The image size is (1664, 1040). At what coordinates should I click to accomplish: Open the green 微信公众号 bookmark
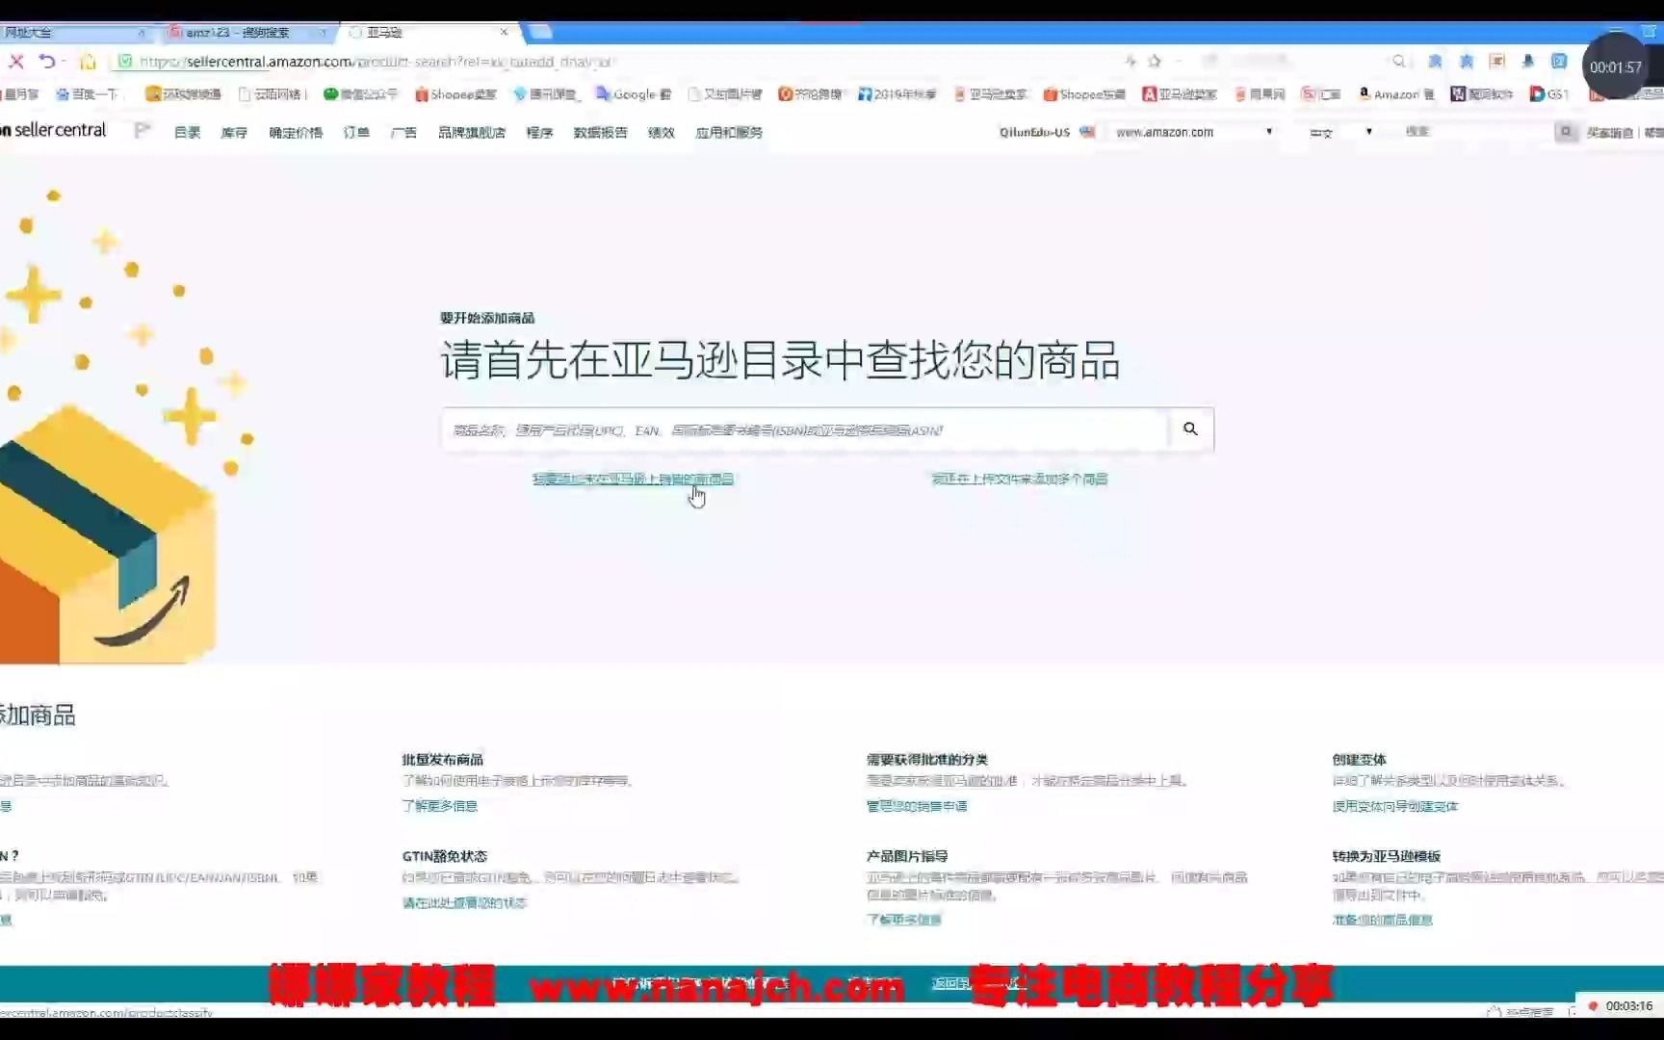tap(360, 94)
